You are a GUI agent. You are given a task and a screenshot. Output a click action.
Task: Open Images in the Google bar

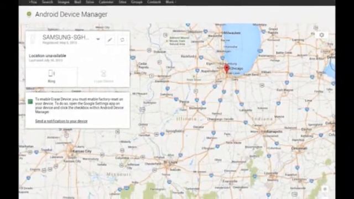click(x=64, y=2)
